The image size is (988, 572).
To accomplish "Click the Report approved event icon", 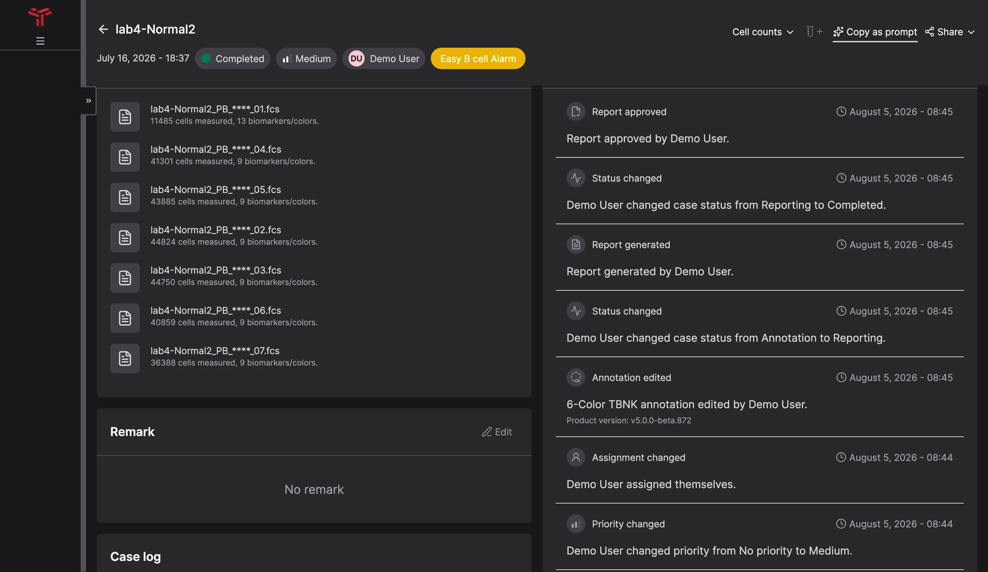I will tap(576, 111).
